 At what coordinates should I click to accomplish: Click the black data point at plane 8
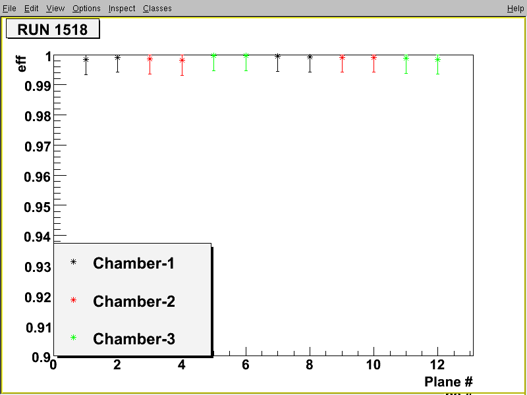pos(310,57)
